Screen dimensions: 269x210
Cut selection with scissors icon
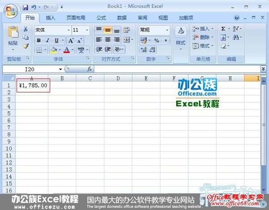click(x=26, y=29)
